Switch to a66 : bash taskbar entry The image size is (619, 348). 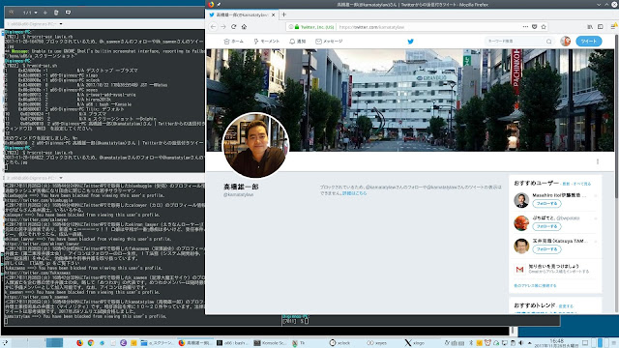click(x=232, y=343)
